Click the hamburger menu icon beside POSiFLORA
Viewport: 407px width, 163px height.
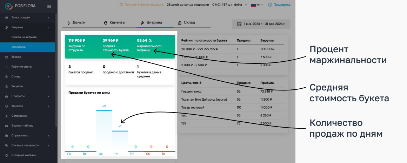pos(49,6)
